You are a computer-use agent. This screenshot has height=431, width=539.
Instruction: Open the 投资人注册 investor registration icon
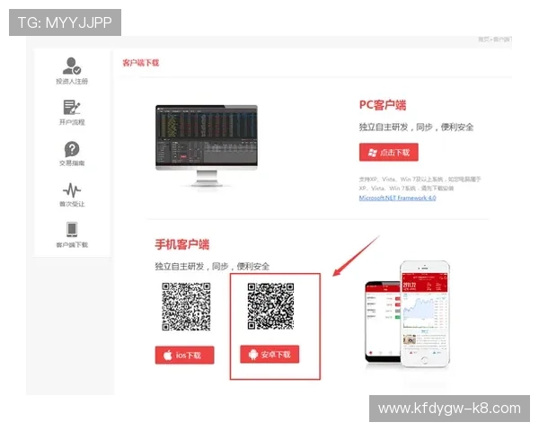coord(72,66)
